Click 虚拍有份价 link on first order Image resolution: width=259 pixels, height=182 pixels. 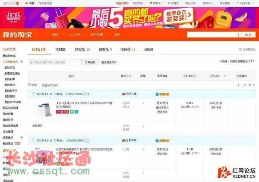[162, 107]
